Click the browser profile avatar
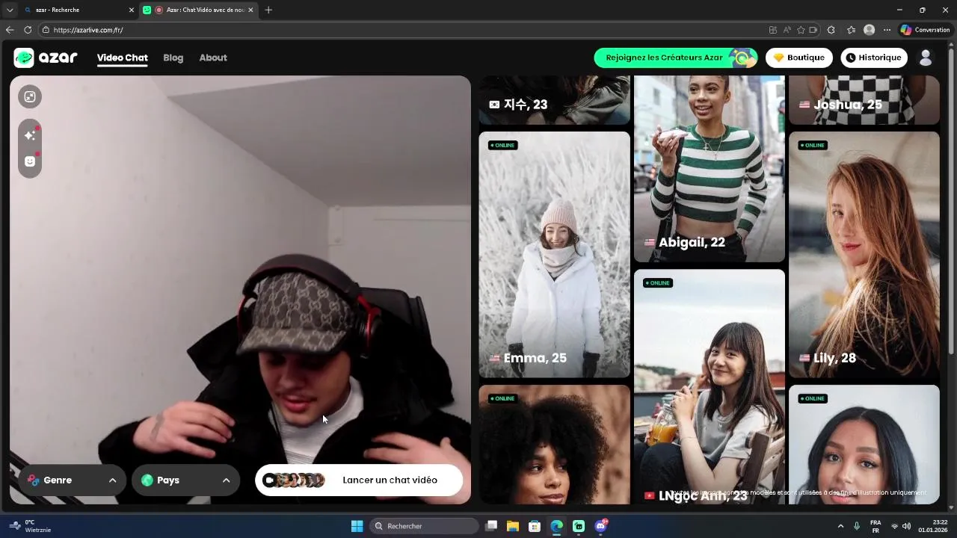The width and height of the screenshot is (957, 538). [x=869, y=30]
